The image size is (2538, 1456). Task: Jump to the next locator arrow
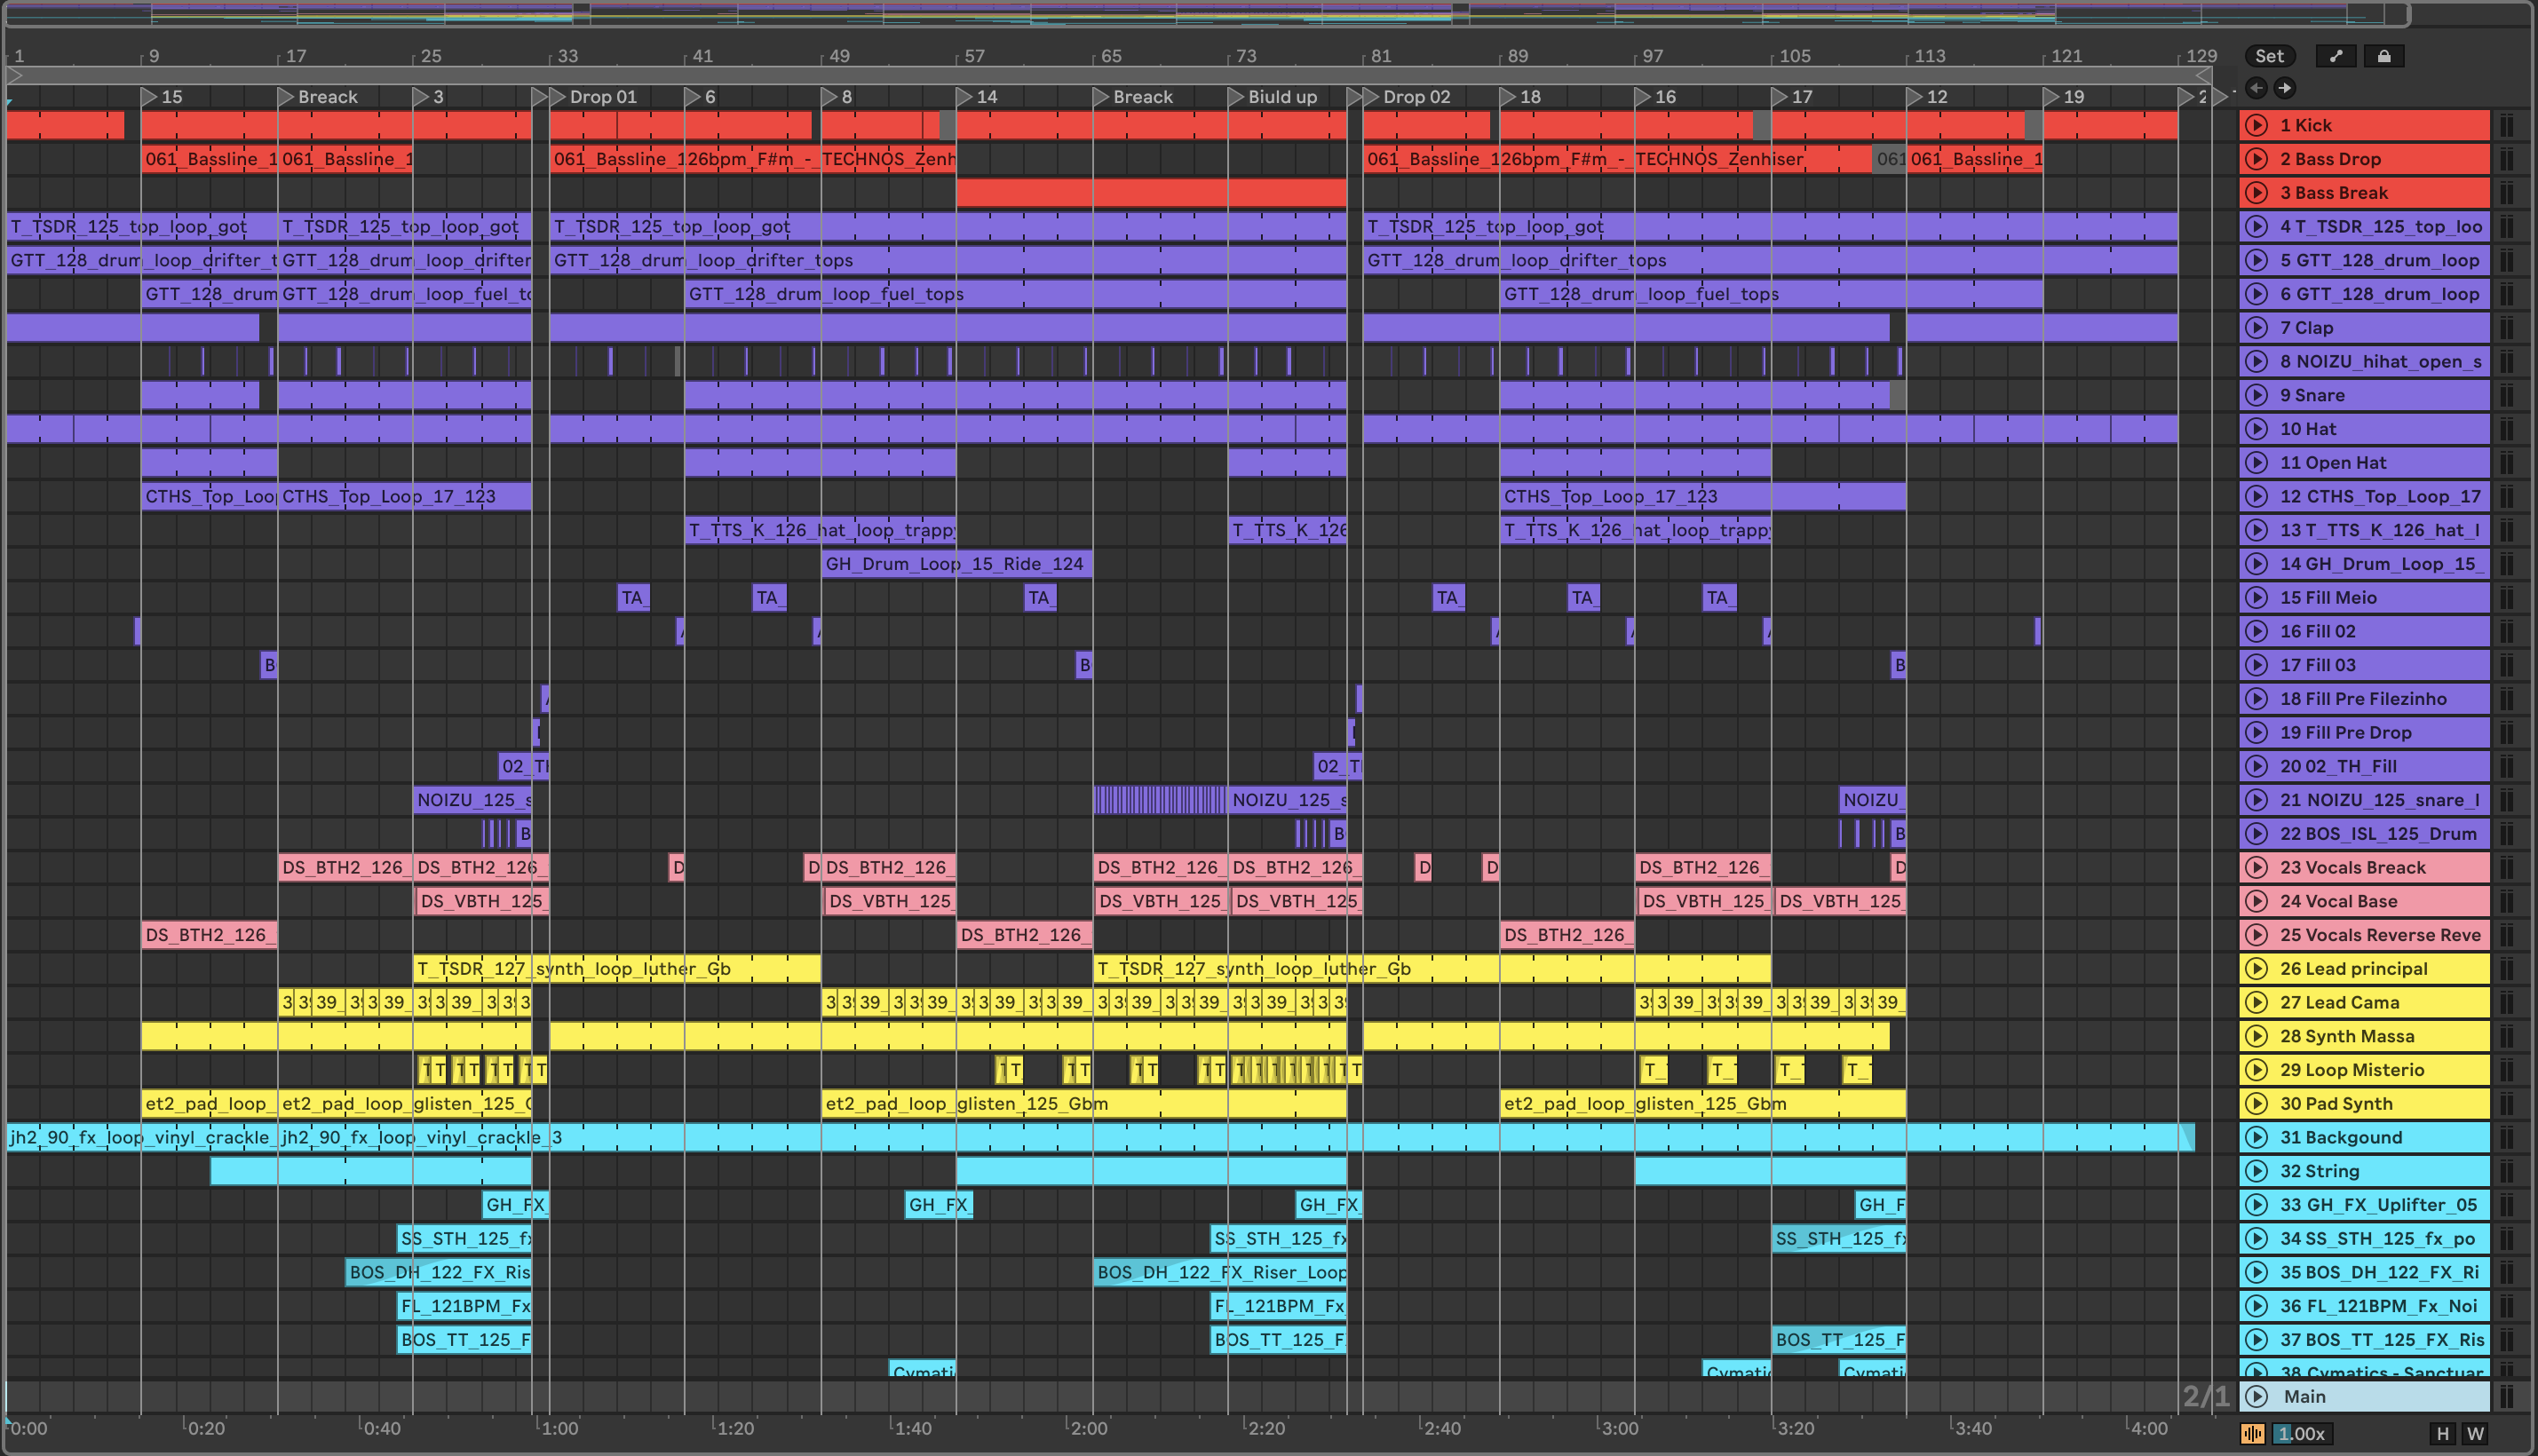pyautogui.click(x=2285, y=88)
